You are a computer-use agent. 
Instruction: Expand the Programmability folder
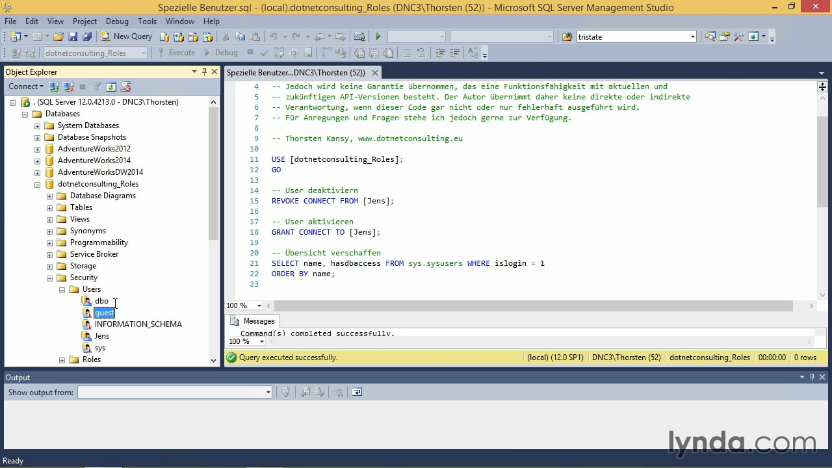click(49, 242)
